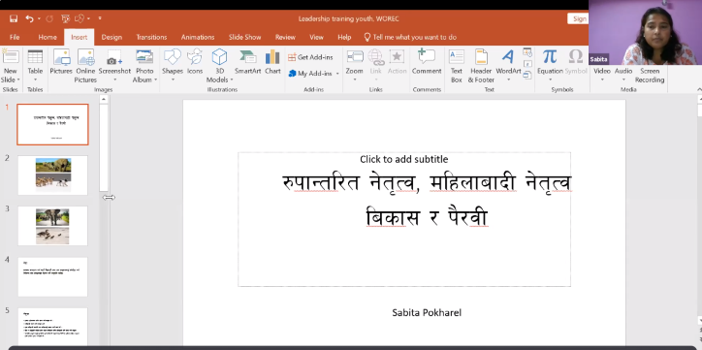Click the Save icon in quick access toolbar
702x350 pixels.
[14, 18]
